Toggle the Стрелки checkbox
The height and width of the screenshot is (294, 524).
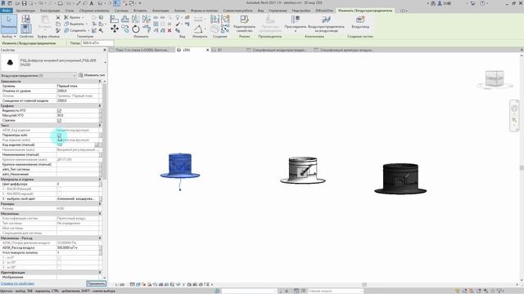59,120
